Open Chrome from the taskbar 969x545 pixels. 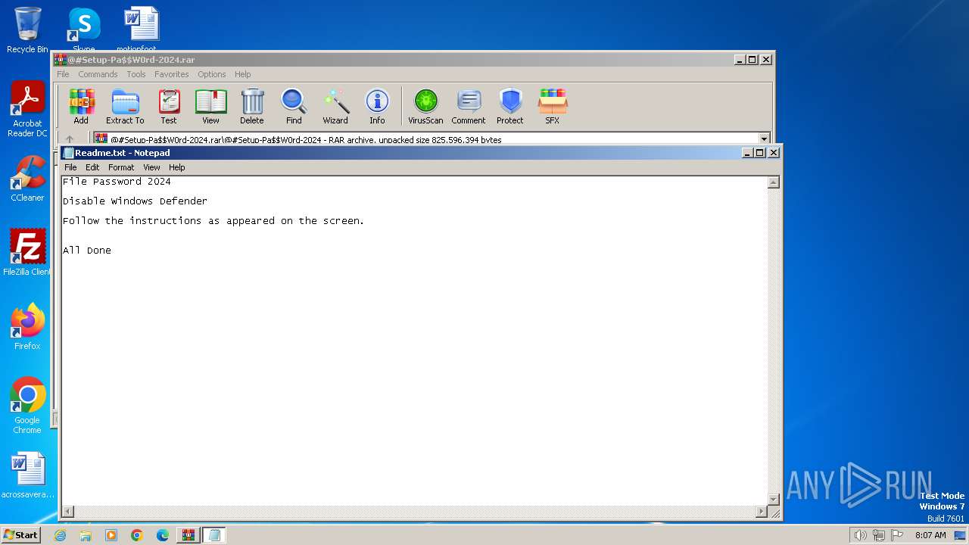click(x=137, y=535)
